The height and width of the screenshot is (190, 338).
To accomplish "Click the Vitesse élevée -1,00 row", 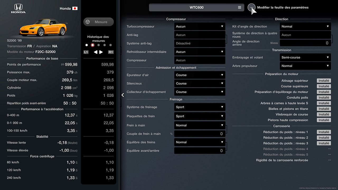I will click(x=42, y=150).
